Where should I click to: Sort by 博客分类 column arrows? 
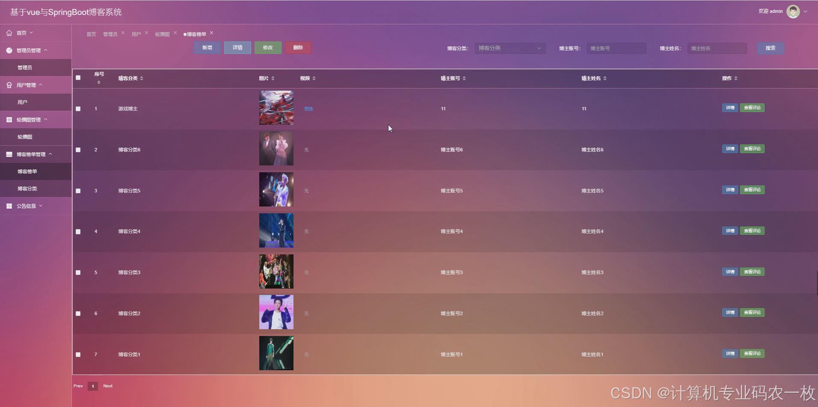(x=142, y=78)
